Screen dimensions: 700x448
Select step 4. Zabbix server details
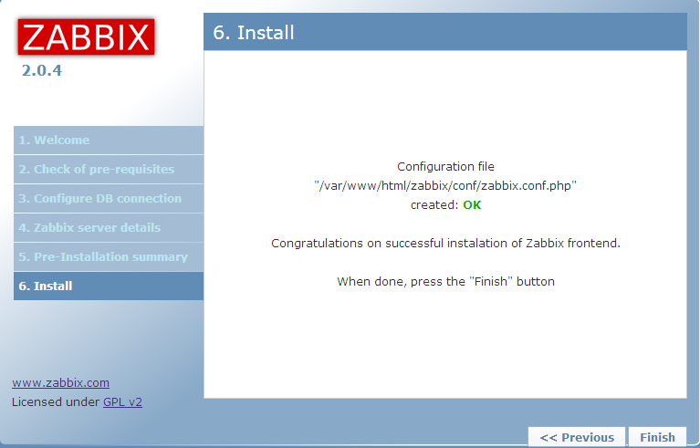tap(109, 227)
